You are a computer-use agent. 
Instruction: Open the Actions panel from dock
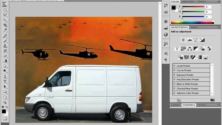point(166,12)
